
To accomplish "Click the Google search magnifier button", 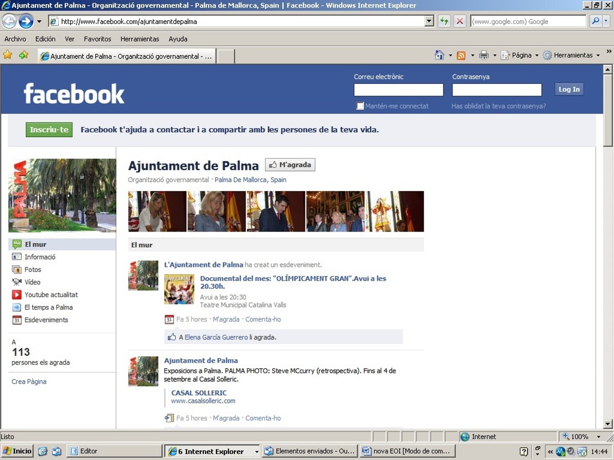I will point(595,21).
